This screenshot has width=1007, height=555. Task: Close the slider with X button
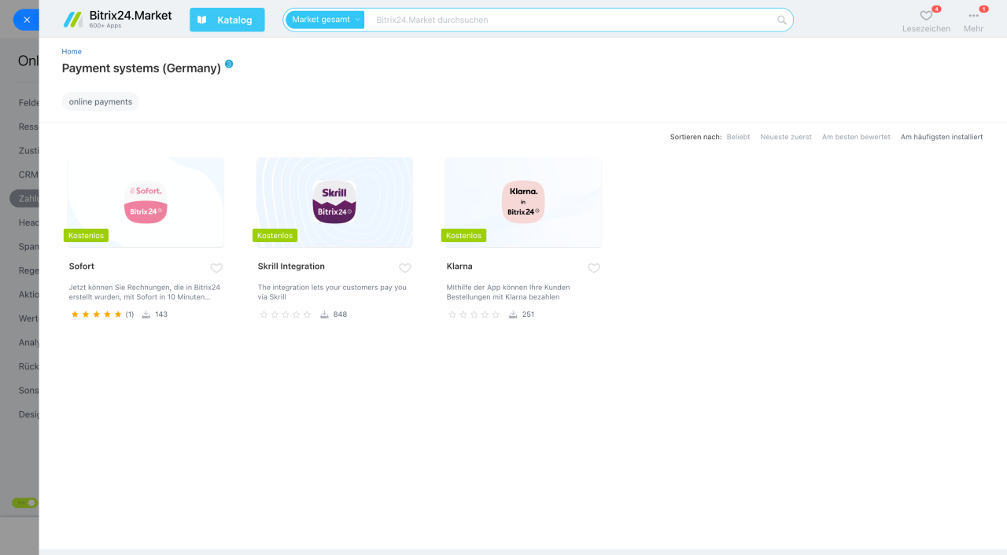coord(27,20)
